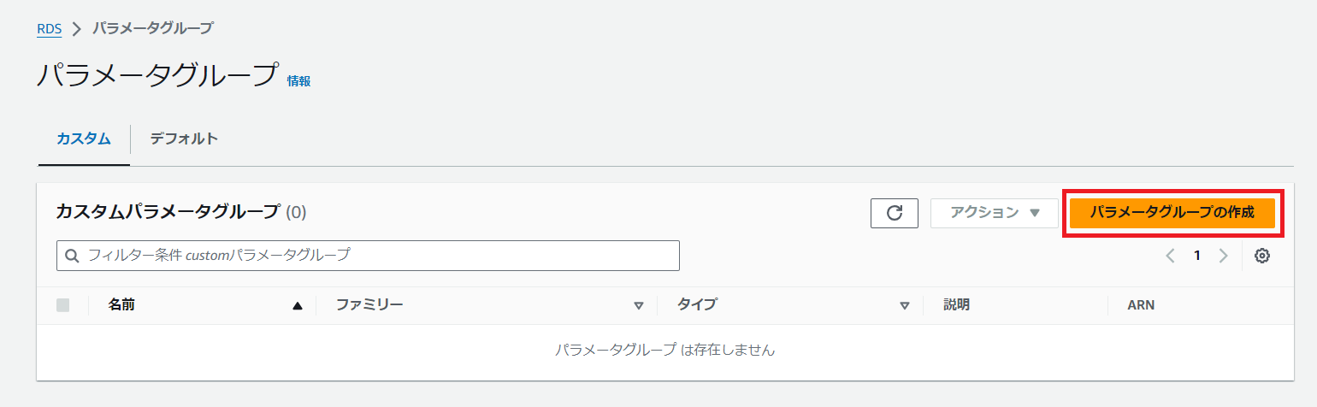1317x407 pixels.
Task: Click the タイプ column filter triangle
Action: [x=905, y=305]
